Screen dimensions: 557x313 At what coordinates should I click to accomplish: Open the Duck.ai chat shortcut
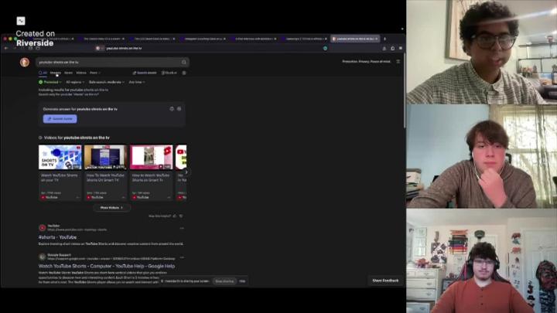point(169,73)
